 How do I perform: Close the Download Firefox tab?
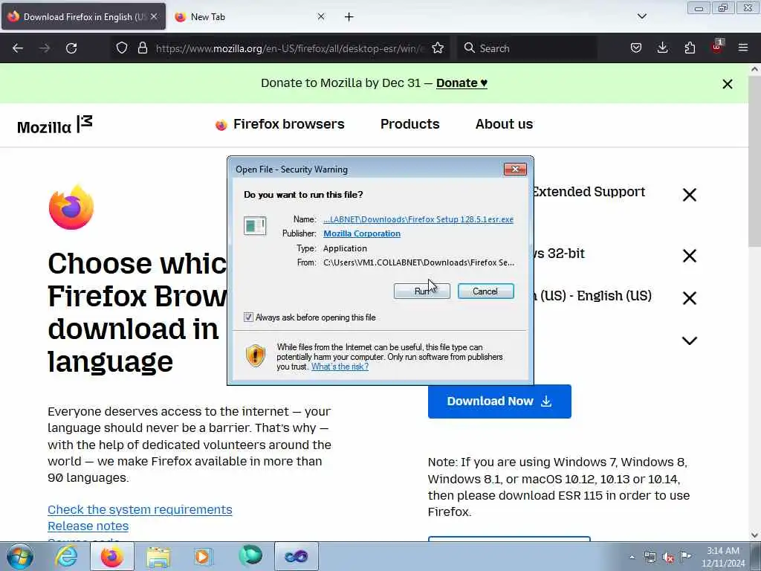pyautogui.click(x=154, y=16)
